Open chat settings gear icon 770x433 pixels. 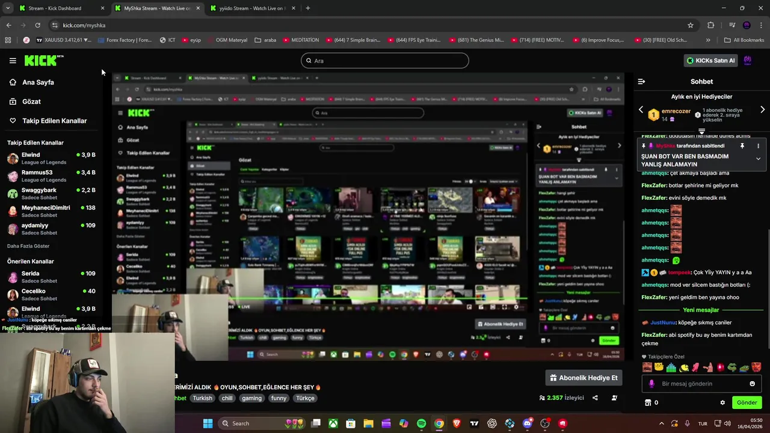coord(722,403)
